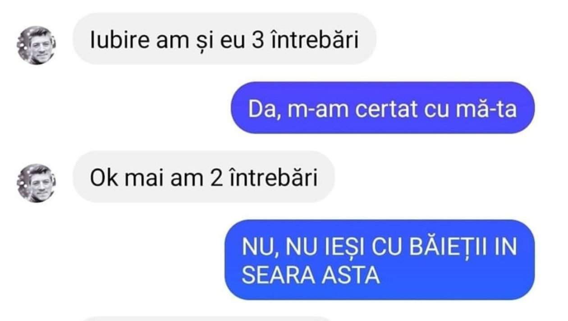Click the word 'certat' in blue reply
This screenshot has width=568, height=321.
coord(387,110)
